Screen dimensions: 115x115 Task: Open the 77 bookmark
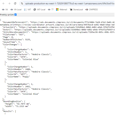(51, 9)
